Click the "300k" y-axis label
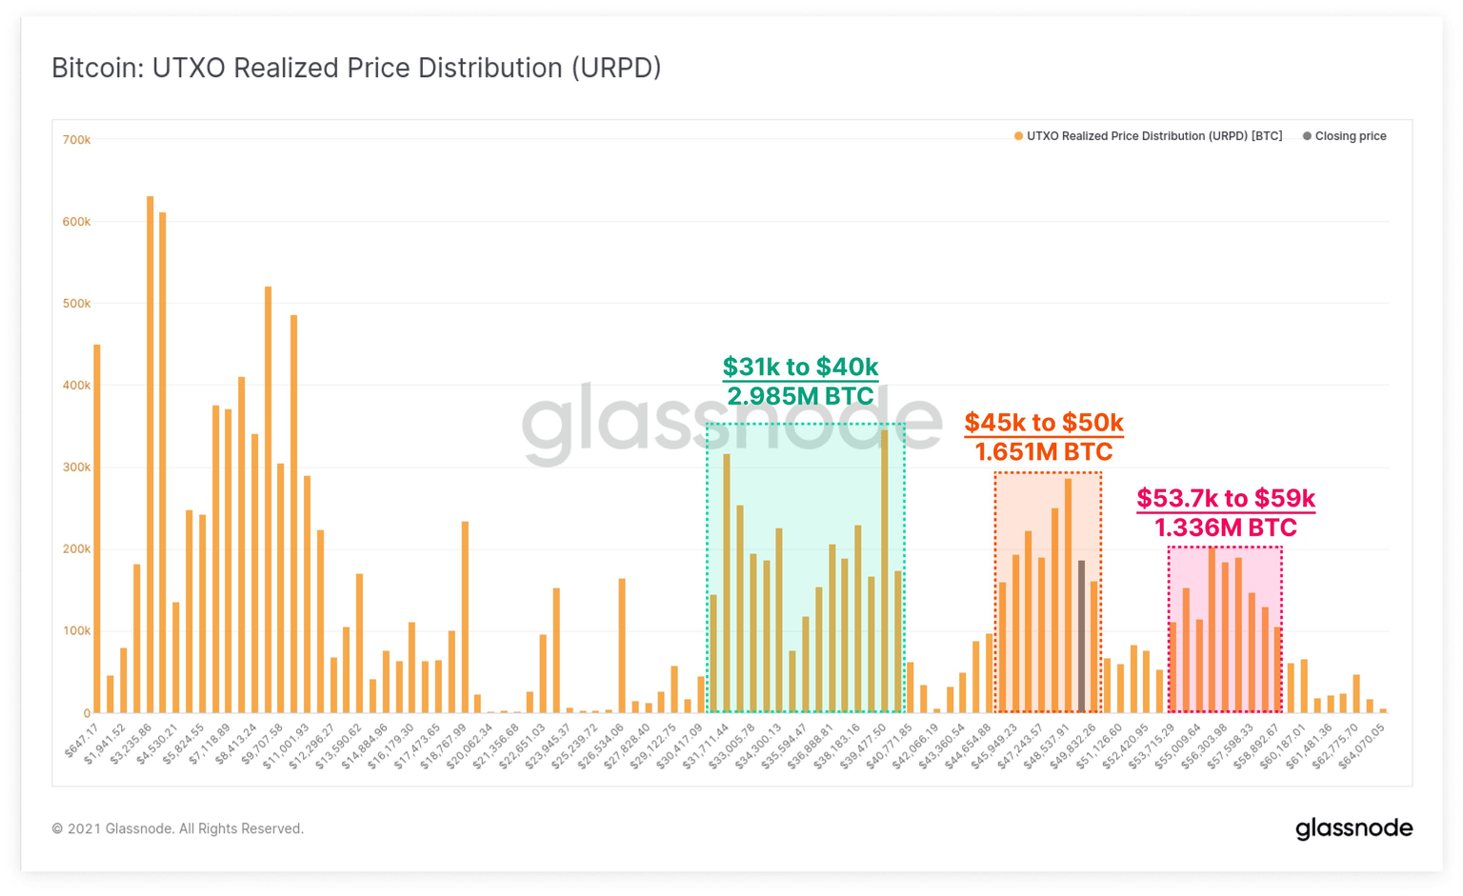Image resolution: width=1463 pixels, height=896 pixels. [76, 468]
